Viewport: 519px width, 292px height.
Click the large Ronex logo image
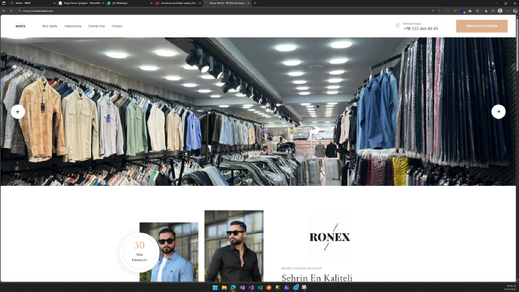point(329,237)
